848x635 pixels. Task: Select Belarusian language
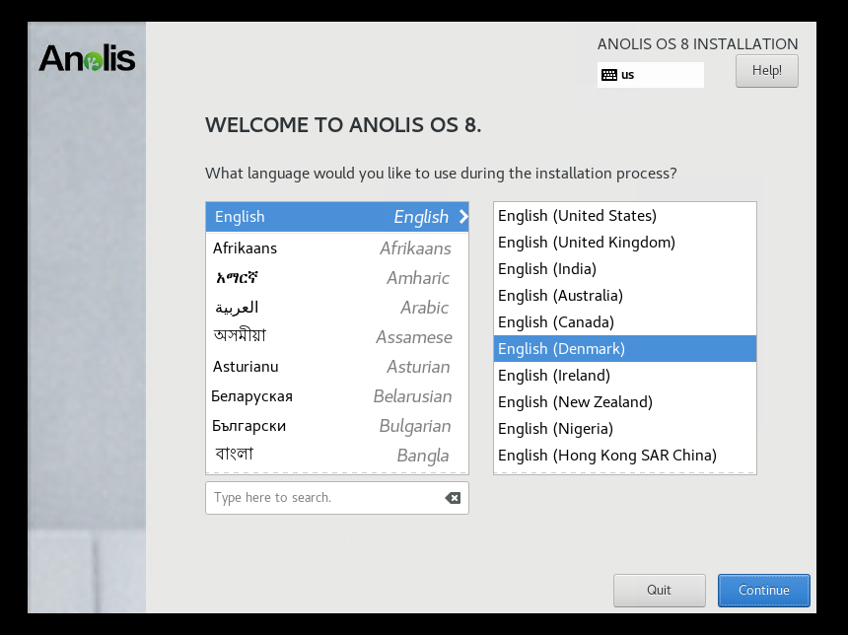tap(336, 396)
